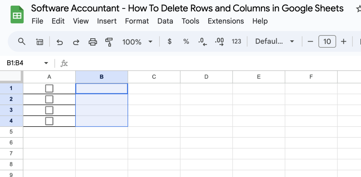
Task: Open the Tools menu
Action: point(190,21)
